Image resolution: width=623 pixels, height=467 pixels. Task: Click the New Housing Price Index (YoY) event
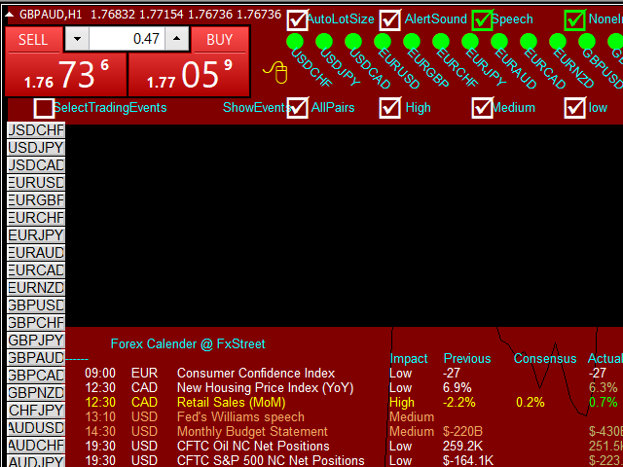[x=265, y=388]
